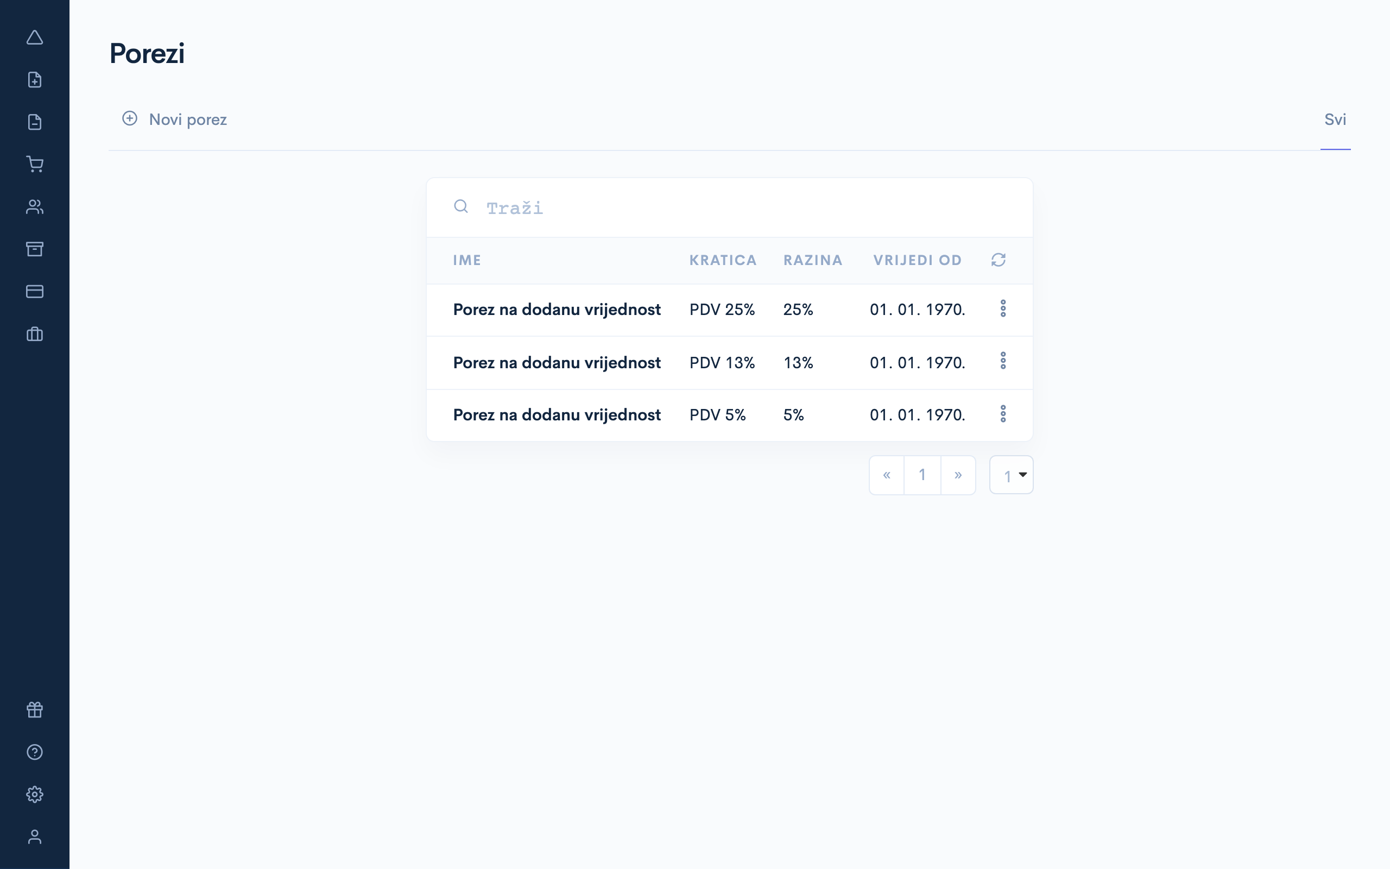1390x869 pixels.
Task: Open options menu for PDV 25% row
Action: click(x=1003, y=308)
